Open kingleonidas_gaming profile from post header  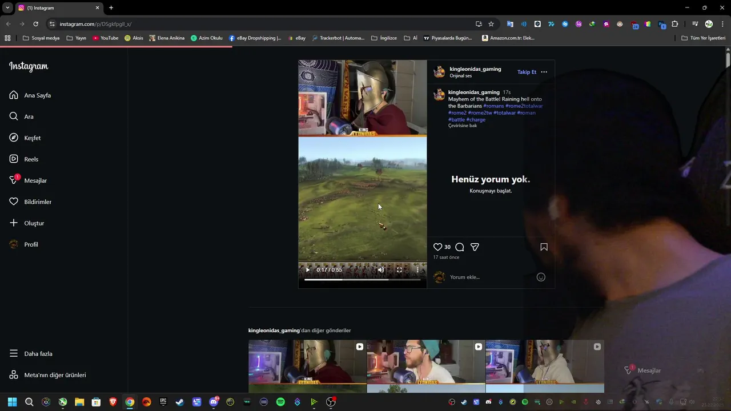475,69
